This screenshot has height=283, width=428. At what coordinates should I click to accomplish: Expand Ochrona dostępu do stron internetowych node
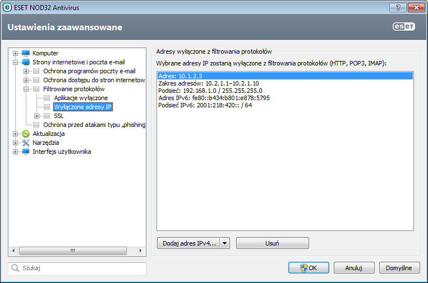(26, 81)
